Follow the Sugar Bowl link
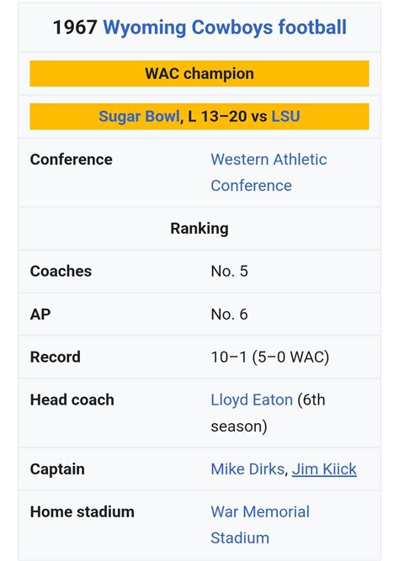 pyautogui.click(x=140, y=116)
